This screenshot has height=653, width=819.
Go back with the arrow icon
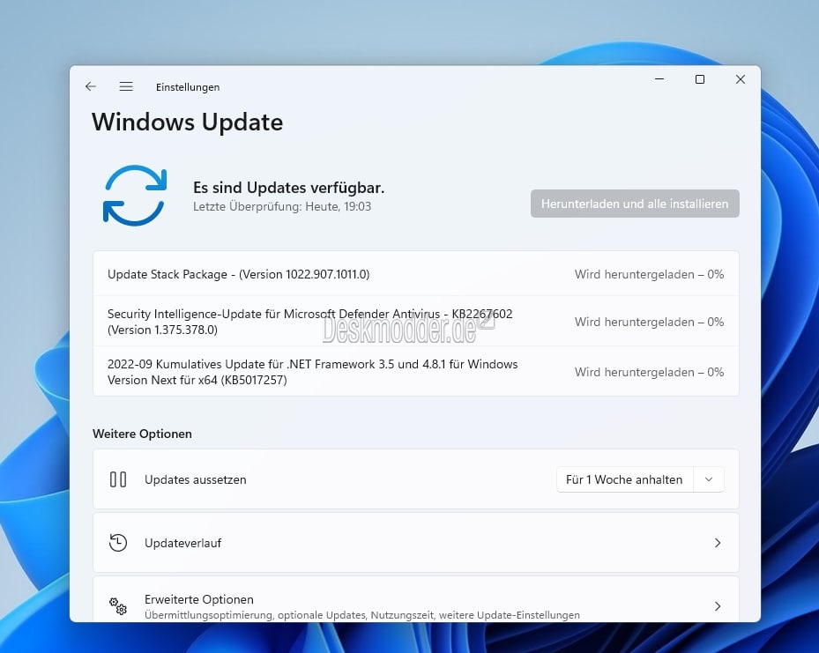[x=90, y=86]
